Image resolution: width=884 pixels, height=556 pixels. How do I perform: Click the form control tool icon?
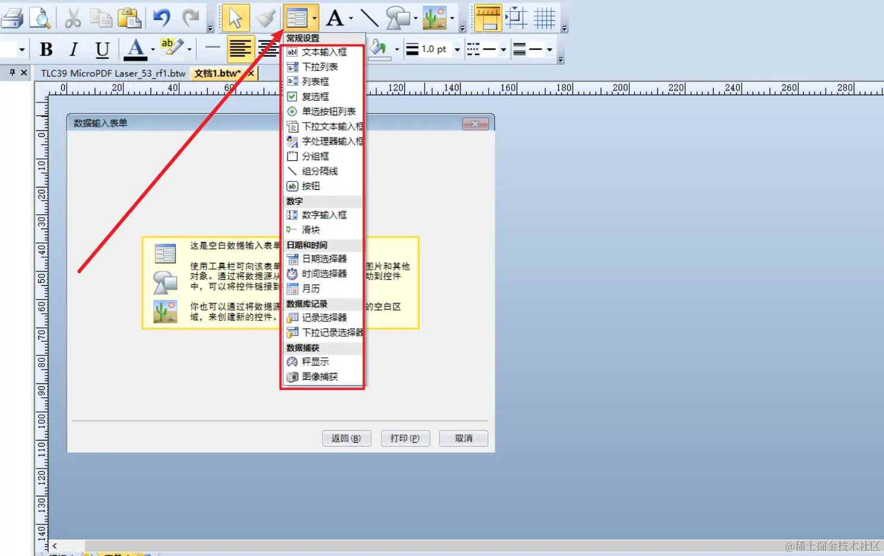296,18
